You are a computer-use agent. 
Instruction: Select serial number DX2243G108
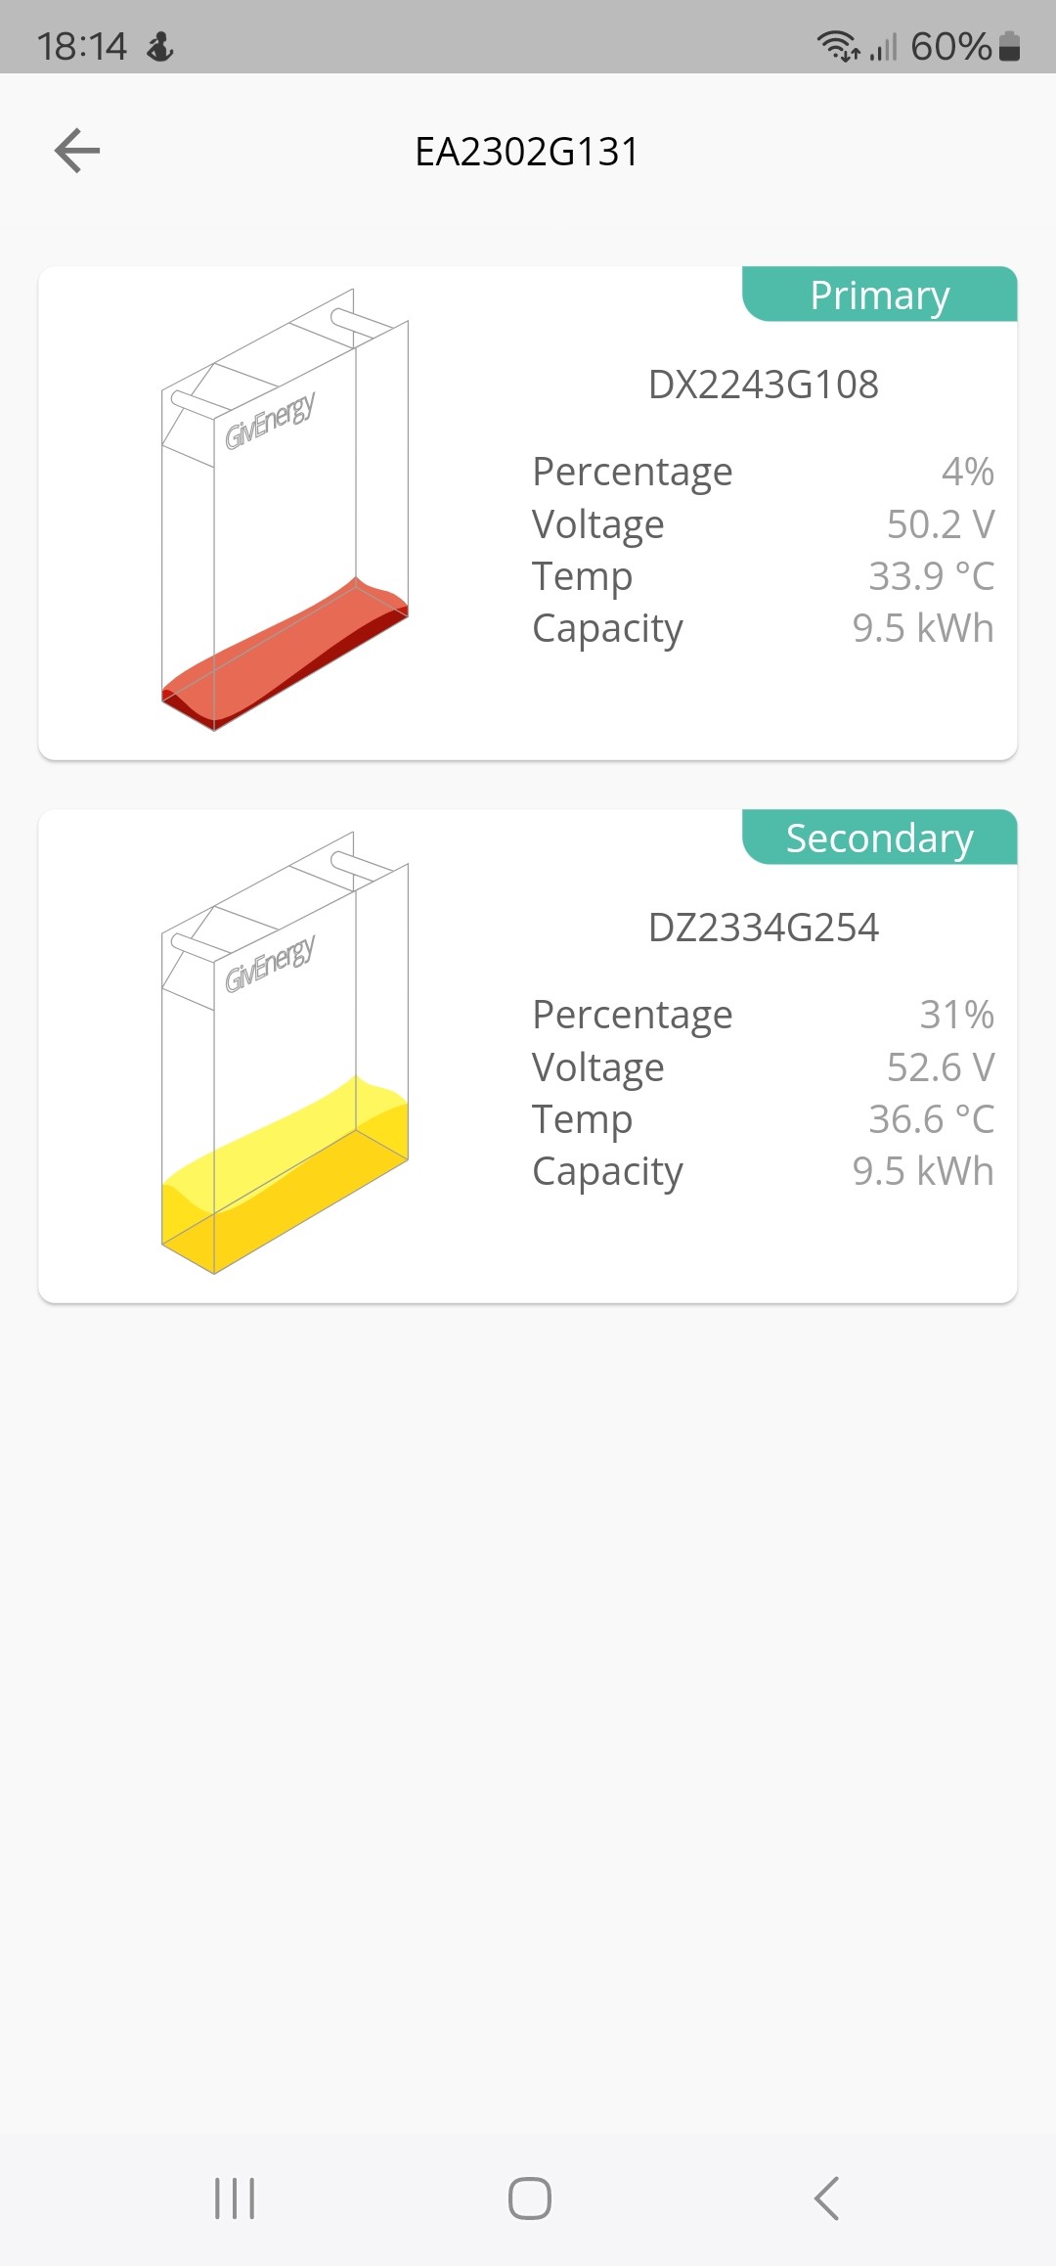764,385
